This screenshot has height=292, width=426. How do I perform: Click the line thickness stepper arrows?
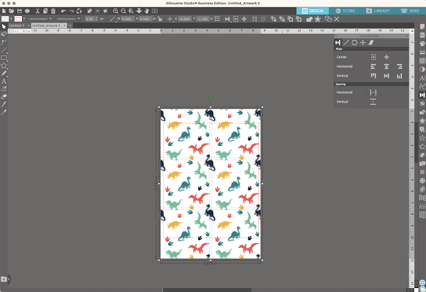coord(97,19)
